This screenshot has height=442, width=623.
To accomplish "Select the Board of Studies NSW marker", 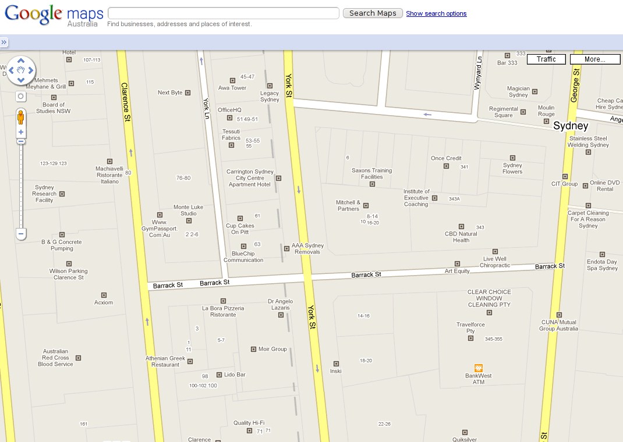I will (54, 98).
